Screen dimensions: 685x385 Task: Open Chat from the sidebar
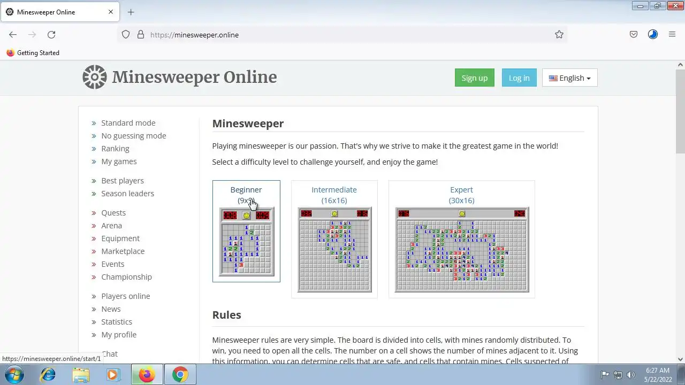coord(110,354)
